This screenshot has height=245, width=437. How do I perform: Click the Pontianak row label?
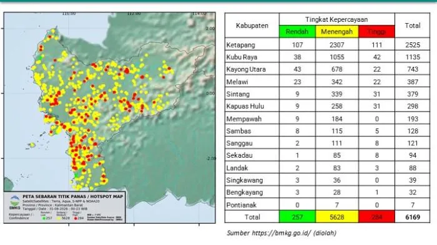242,205
